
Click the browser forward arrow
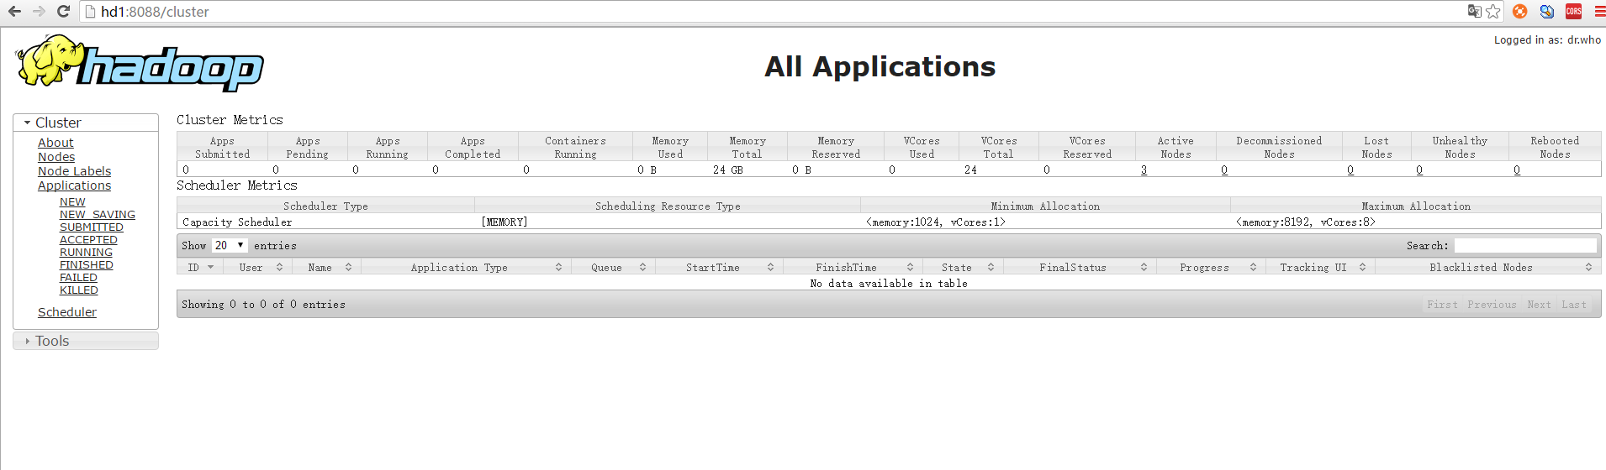tap(39, 12)
